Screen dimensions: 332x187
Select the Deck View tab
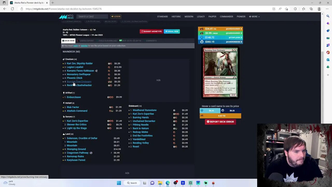tap(68, 41)
